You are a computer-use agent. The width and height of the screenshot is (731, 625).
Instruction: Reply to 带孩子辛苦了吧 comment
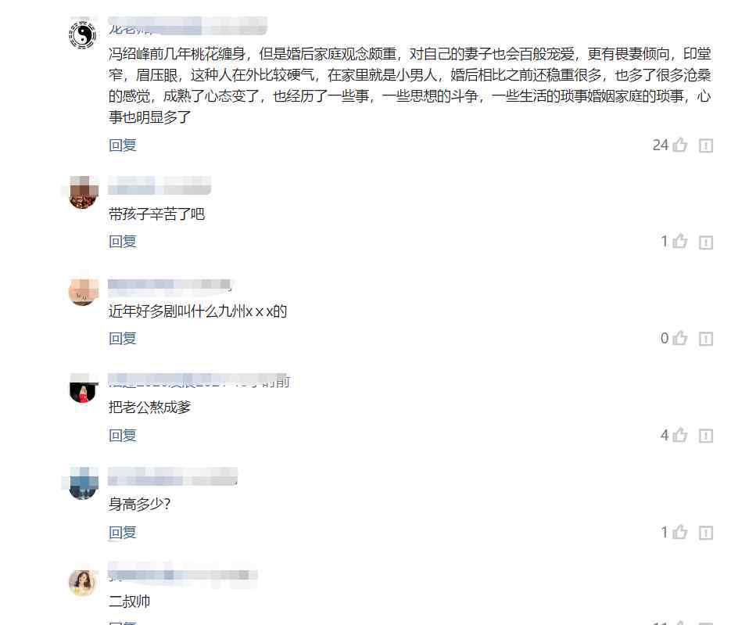pyautogui.click(x=123, y=241)
